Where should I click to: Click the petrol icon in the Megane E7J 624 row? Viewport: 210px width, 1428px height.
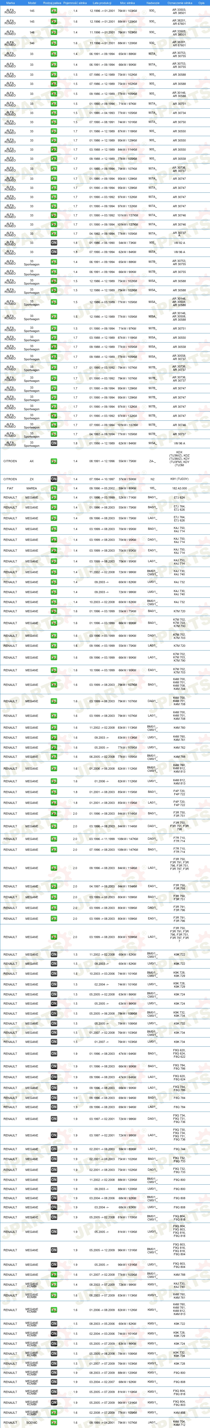tap(54, 497)
